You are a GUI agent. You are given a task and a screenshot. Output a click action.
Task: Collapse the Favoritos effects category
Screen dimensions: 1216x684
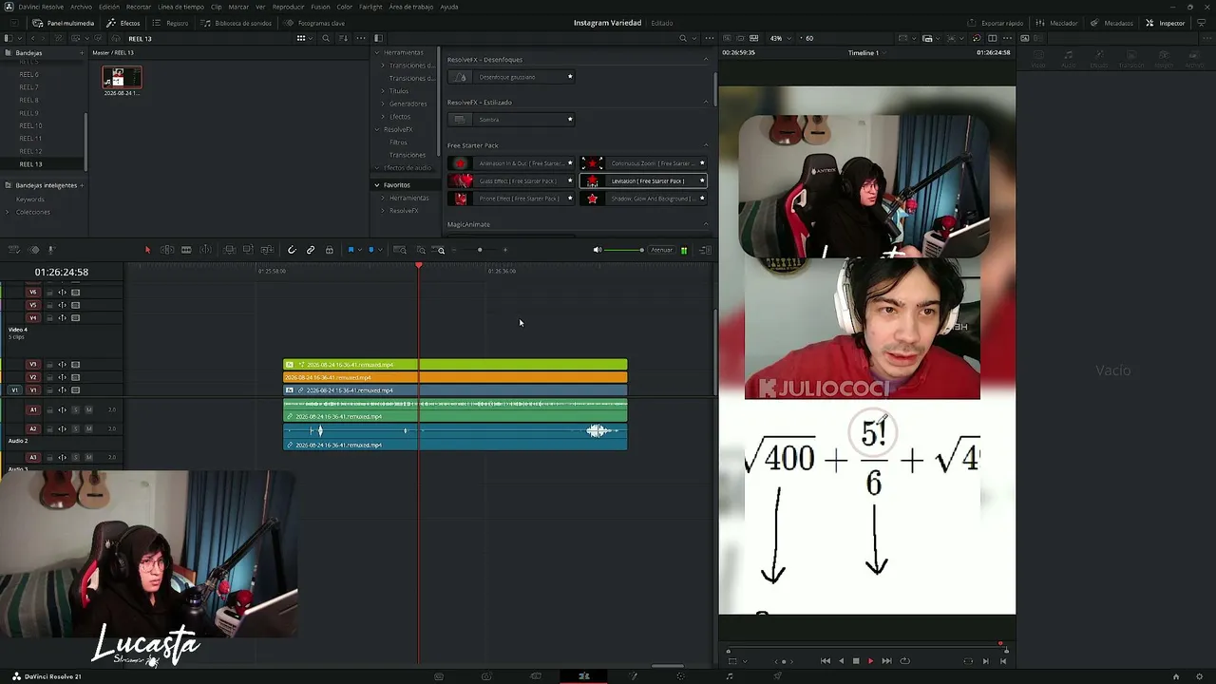pos(377,185)
